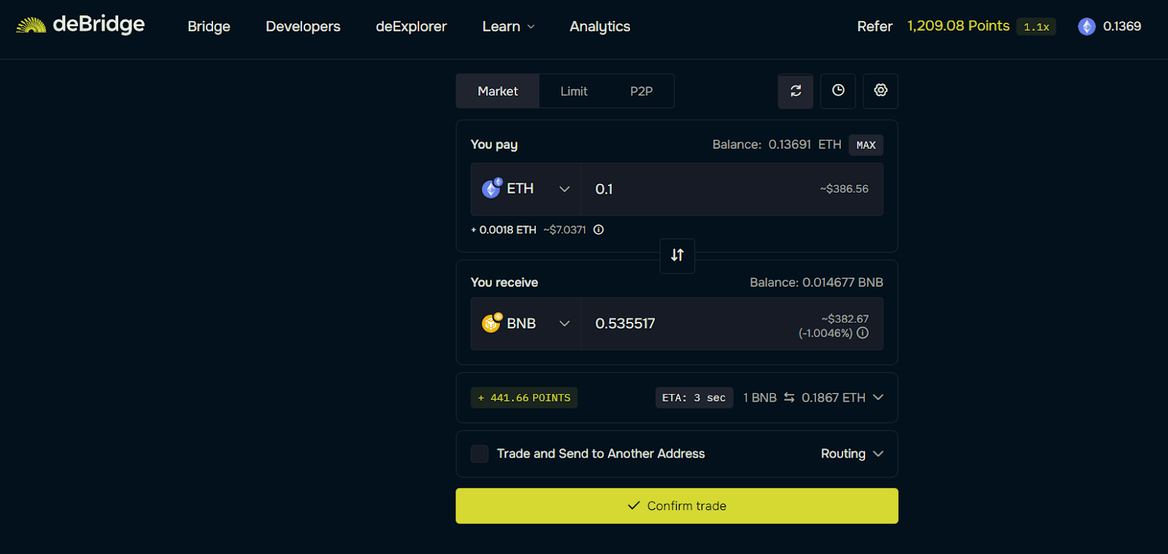
Task: Click the 1,209.08 Points link
Action: (958, 26)
